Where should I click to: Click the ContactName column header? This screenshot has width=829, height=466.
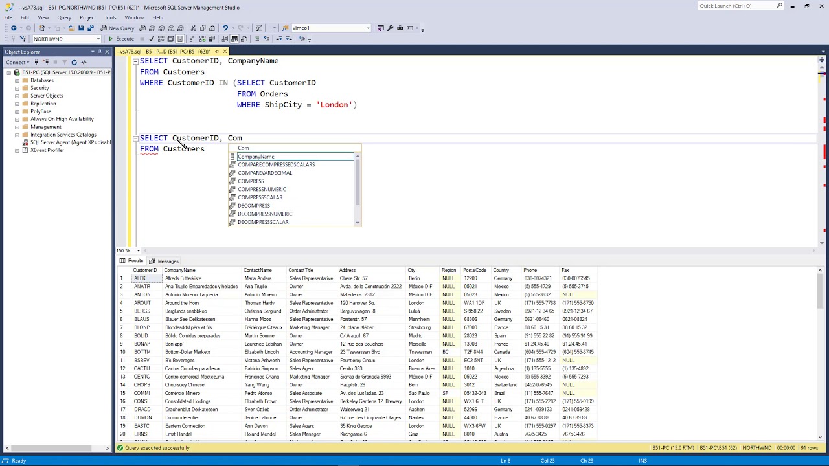[264, 270]
